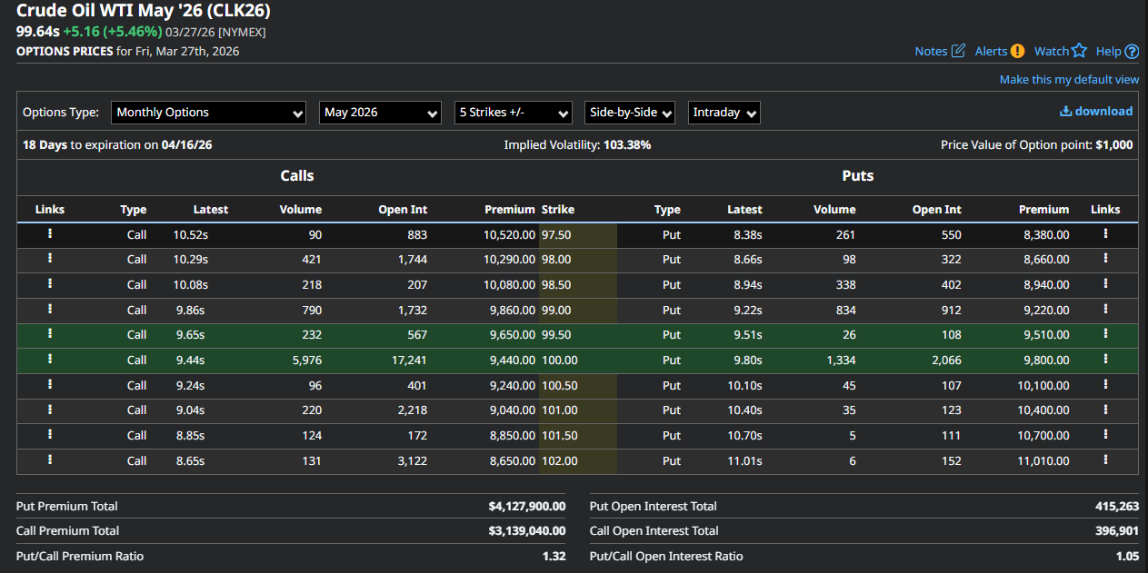Click Make this my default view link
The width and height of the screenshot is (1148, 573).
(x=1069, y=80)
